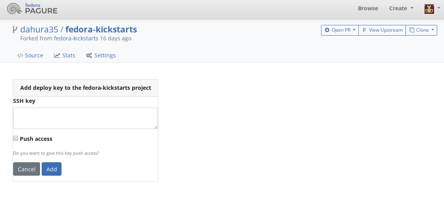This screenshot has height=201, width=444.
Task: Click the Stats chart icon
Action: [x=57, y=56]
